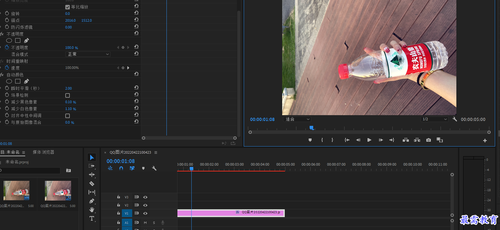This screenshot has width=500, height=230.
Task: Click the pen mask tool under 自动颜色
Action: pyautogui.click(x=27, y=81)
